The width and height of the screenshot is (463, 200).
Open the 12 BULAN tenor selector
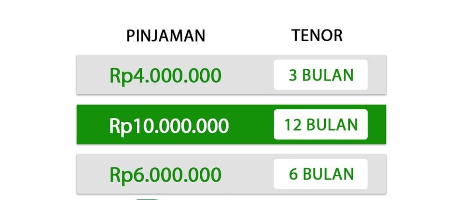coord(321,124)
